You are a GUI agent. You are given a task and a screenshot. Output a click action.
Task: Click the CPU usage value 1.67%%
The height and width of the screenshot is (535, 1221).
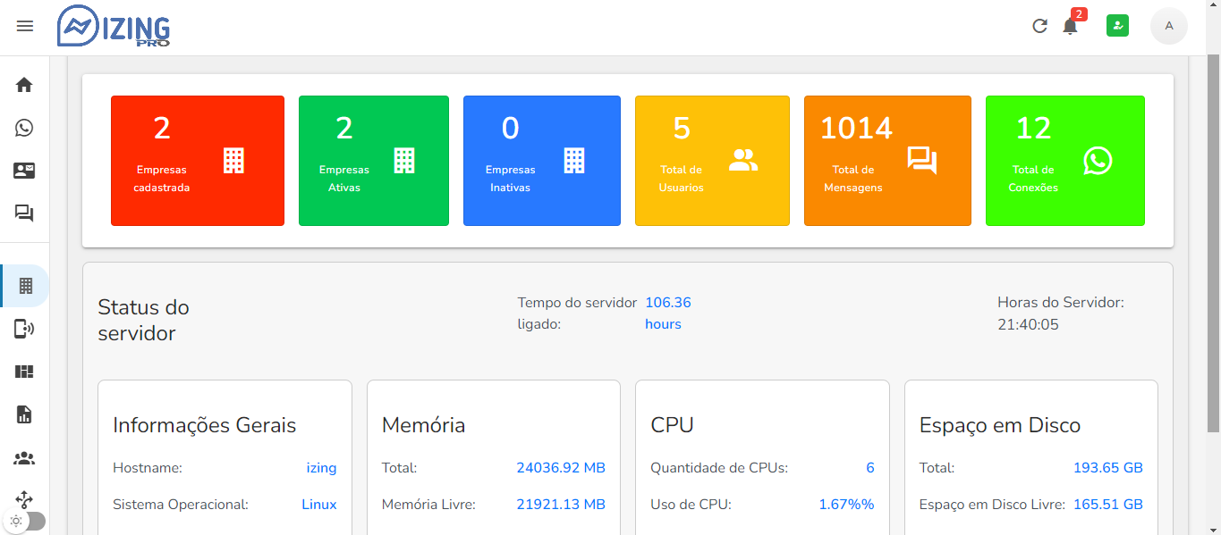point(846,505)
